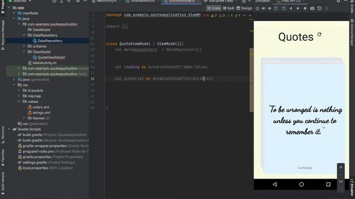
Task: Open the Device Manager side panel
Action: (x=352, y=32)
